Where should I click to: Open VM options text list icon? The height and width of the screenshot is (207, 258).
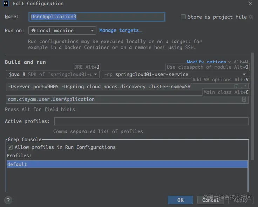(237, 87)
